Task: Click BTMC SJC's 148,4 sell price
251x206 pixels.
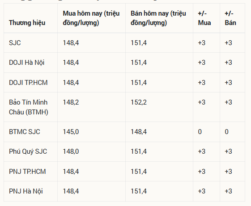Action: (139, 132)
